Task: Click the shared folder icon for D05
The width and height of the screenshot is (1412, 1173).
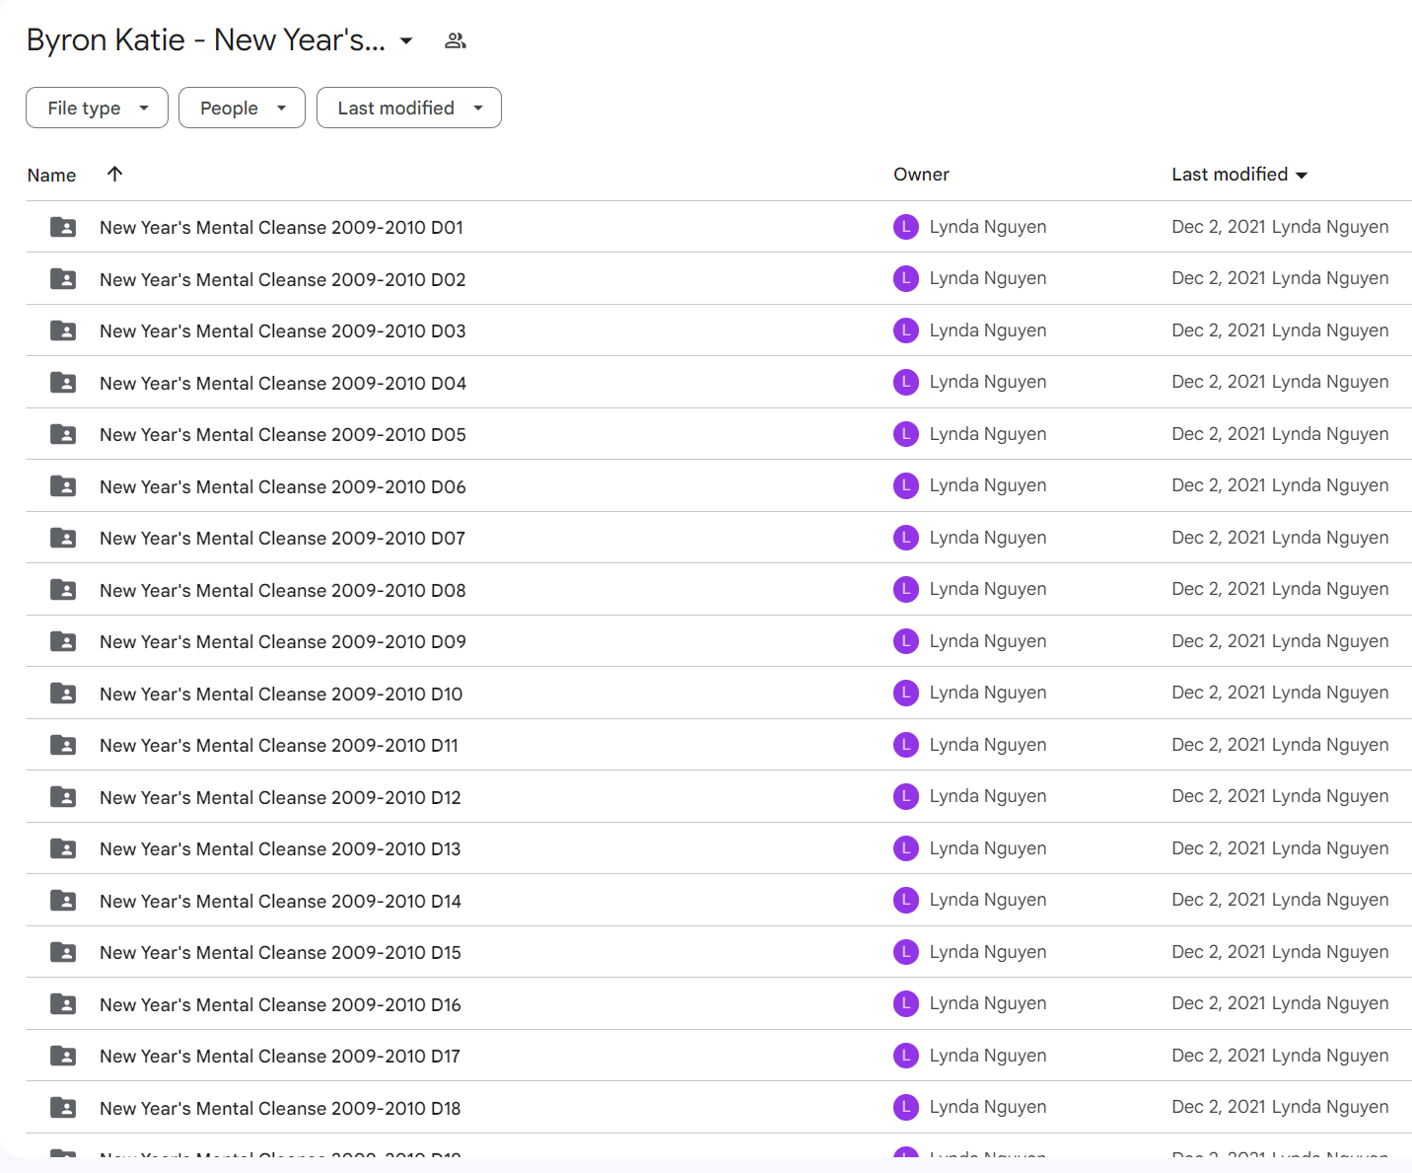Action: [63, 434]
